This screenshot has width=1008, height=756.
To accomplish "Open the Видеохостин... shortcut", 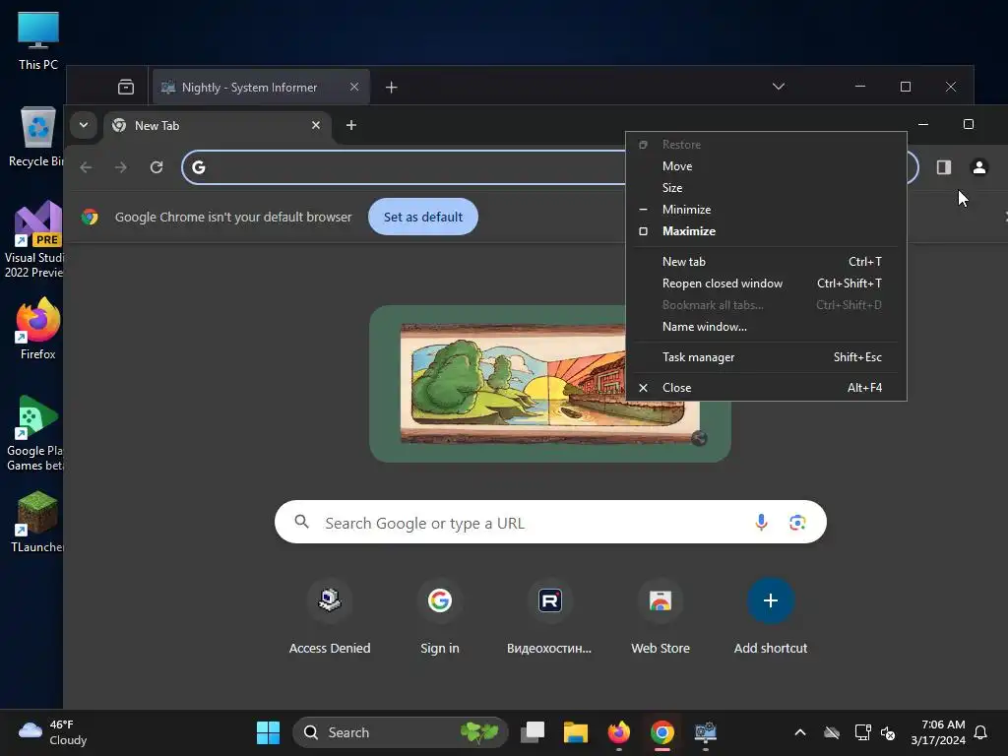I will [549, 618].
